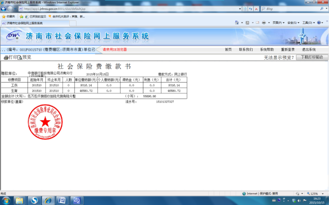Open the print options dropdown arrow
This screenshot has height=205, width=329.
[x=269, y=23]
